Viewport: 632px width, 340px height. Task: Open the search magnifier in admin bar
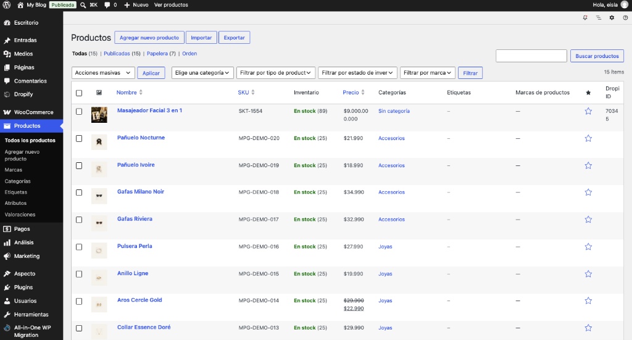(83, 5)
